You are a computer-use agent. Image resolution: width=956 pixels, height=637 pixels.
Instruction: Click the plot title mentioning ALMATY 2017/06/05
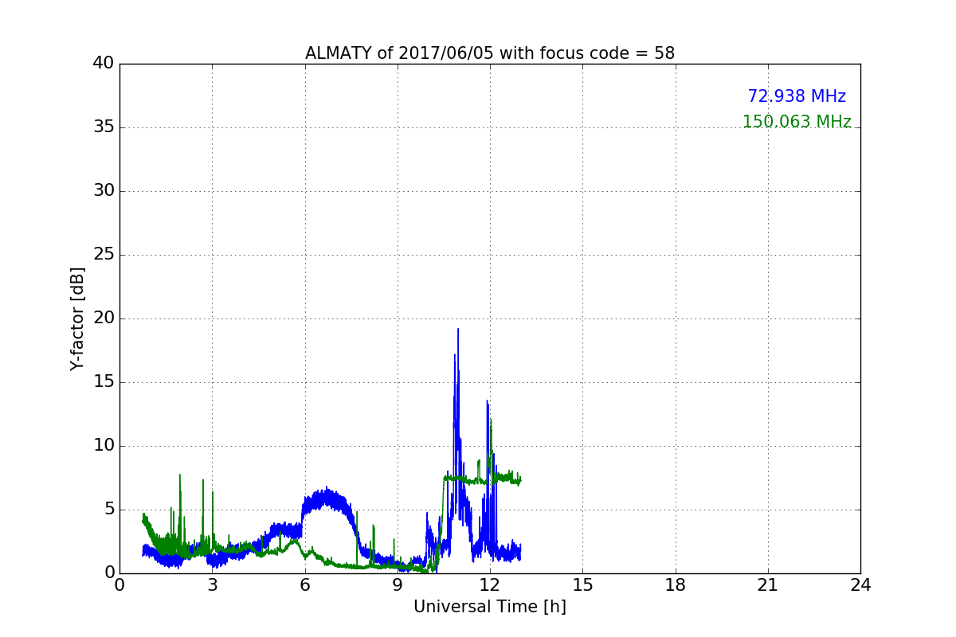[x=490, y=53]
